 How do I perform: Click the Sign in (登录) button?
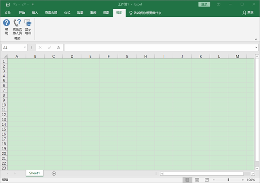[x=205, y=4]
